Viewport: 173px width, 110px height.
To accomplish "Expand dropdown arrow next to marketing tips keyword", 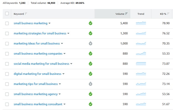I will [60, 84].
